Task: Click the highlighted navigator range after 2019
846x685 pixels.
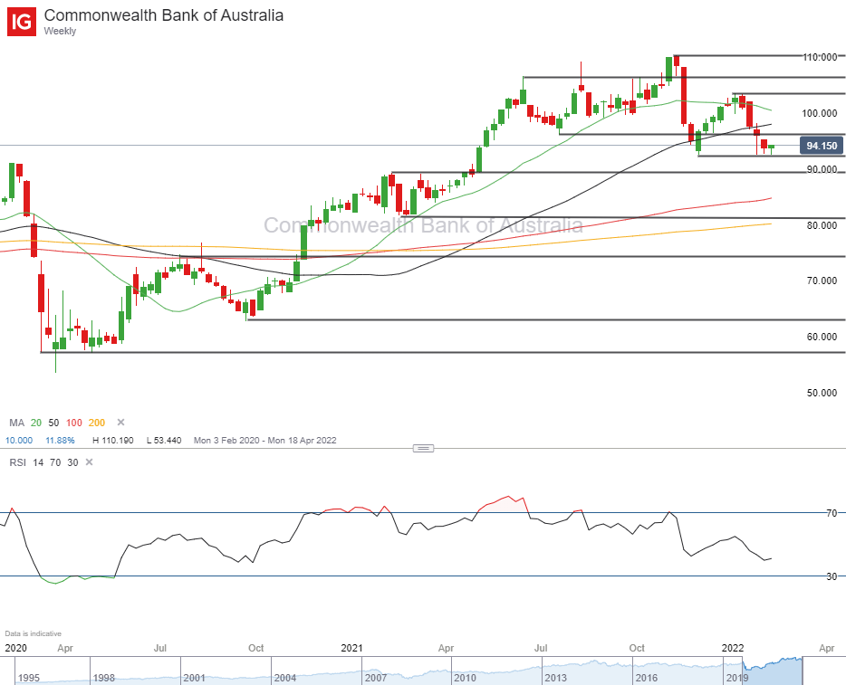Action: pos(773,671)
